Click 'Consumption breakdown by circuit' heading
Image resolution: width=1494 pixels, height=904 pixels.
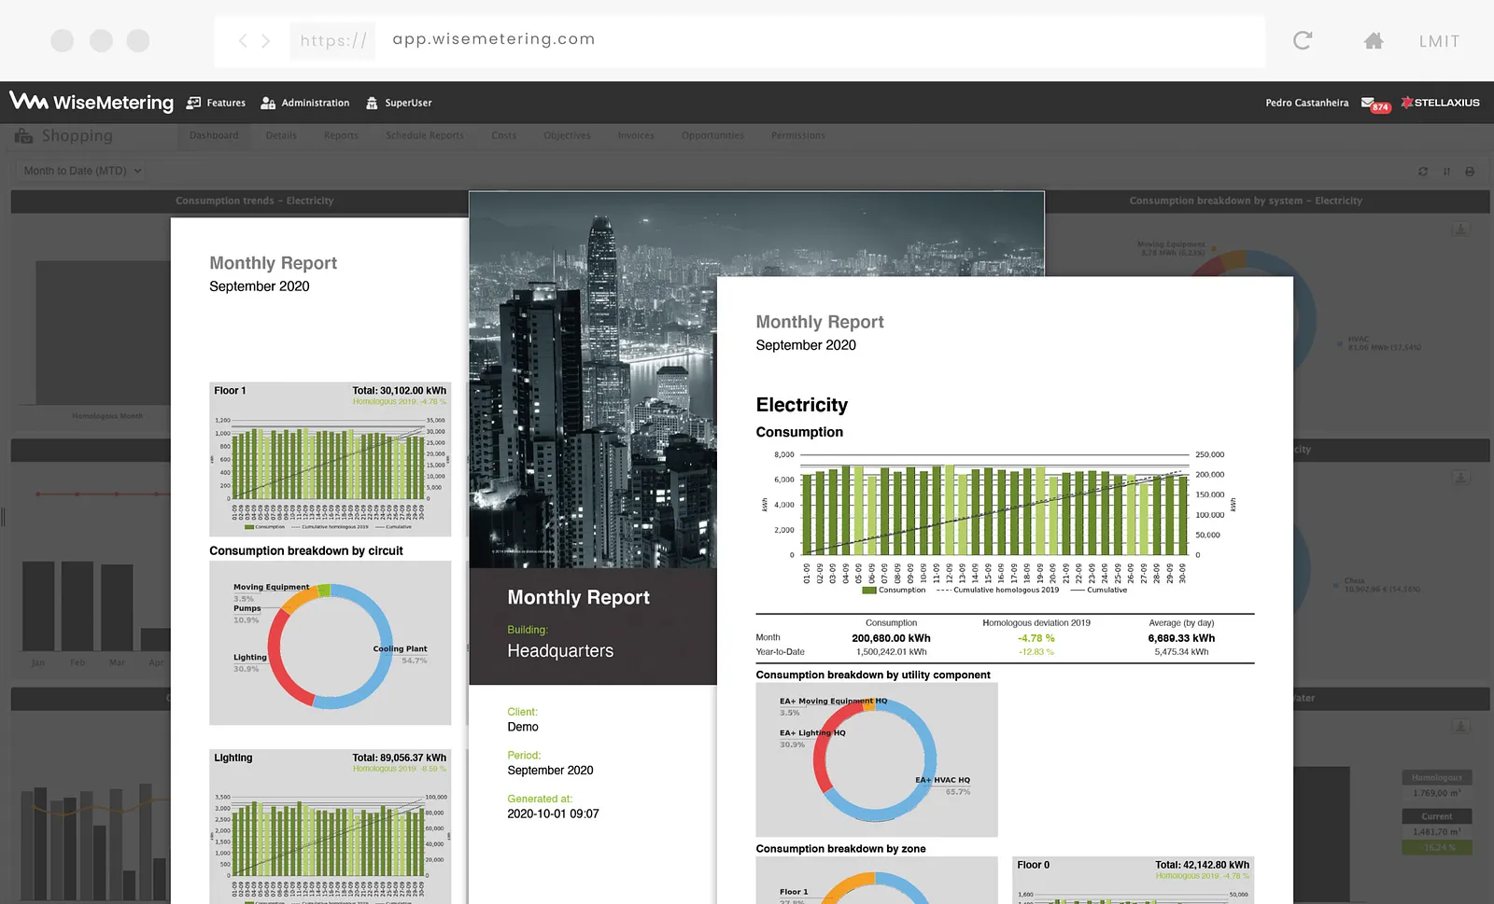[306, 551]
